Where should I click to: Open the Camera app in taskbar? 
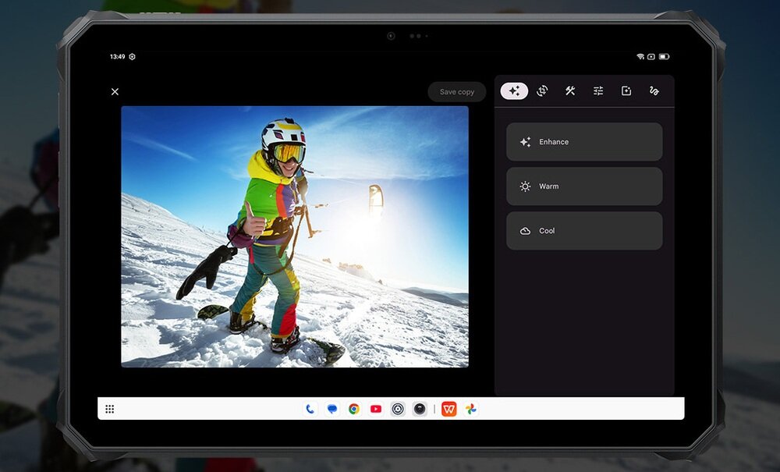(420, 409)
